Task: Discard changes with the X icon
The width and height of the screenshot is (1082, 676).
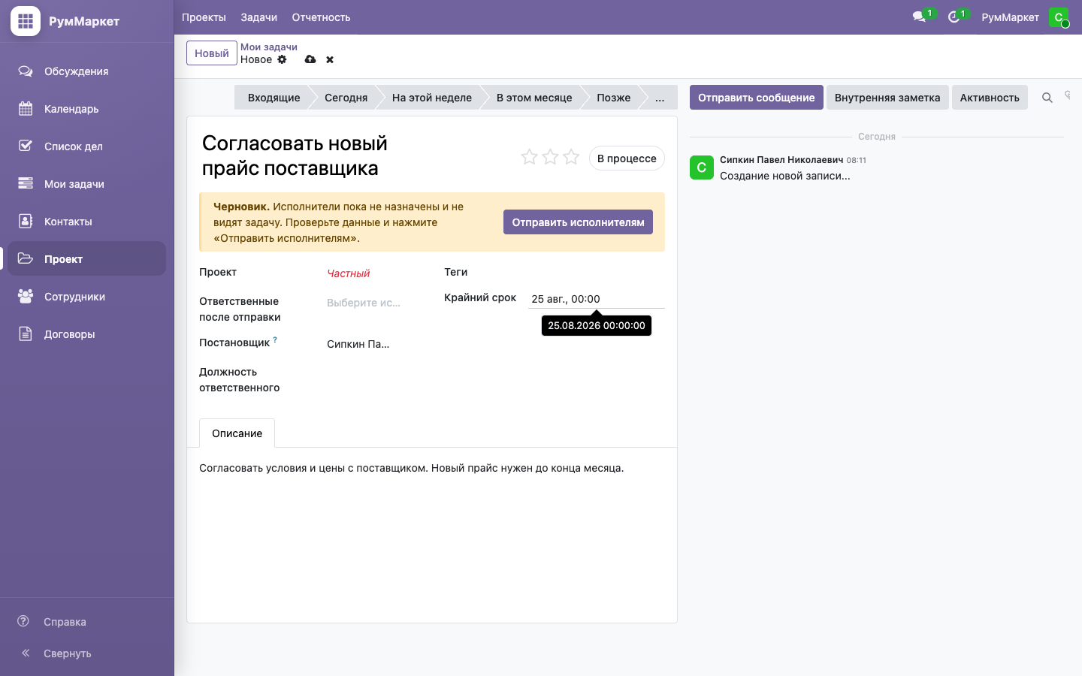Action: point(330,59)
